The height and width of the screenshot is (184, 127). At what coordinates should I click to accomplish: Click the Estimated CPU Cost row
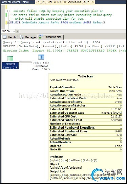(86, 116)
